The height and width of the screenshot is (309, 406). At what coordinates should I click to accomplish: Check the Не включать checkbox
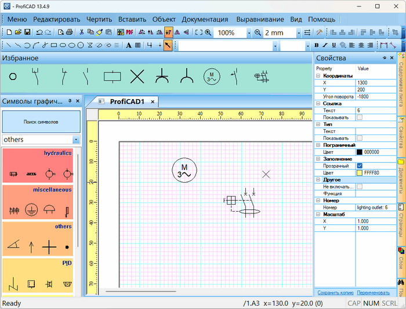360,186
